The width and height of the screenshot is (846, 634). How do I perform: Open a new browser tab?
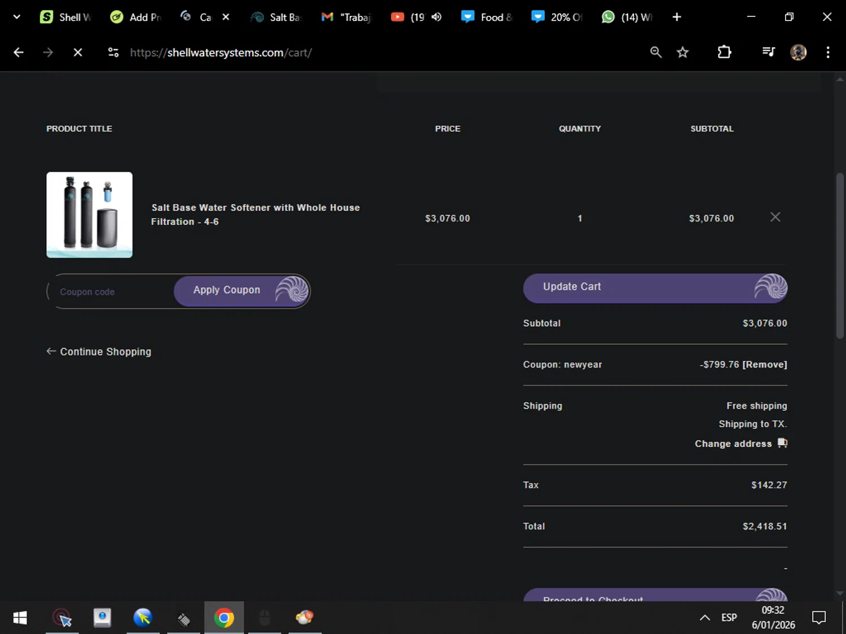[x=677, y=17]
